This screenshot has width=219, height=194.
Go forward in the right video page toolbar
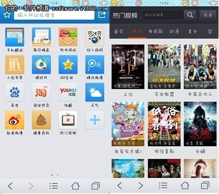[141, 186]
